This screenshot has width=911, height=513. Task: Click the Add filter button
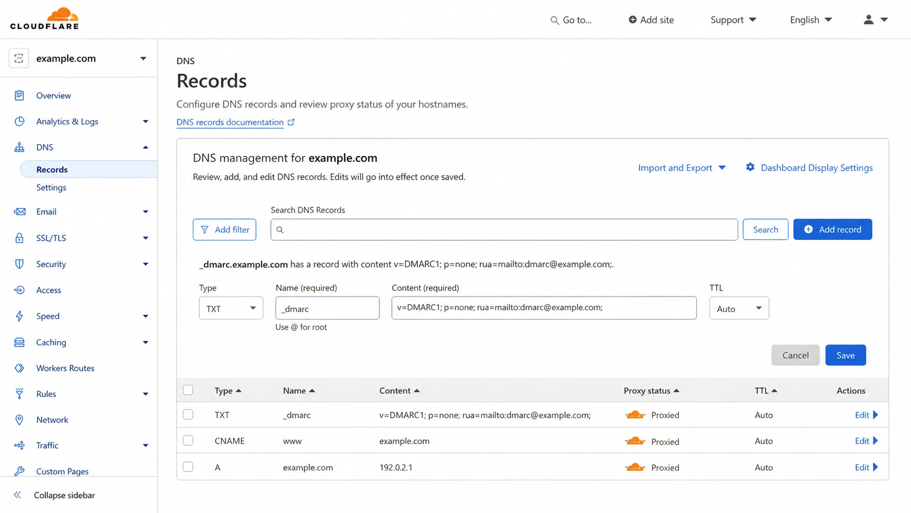click(224, 230)
